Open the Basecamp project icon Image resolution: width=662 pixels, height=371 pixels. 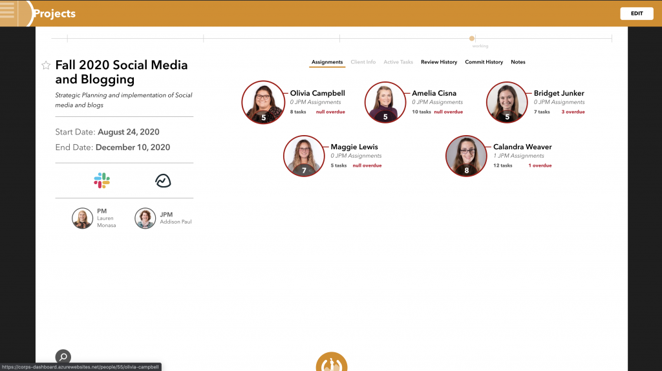163,180
